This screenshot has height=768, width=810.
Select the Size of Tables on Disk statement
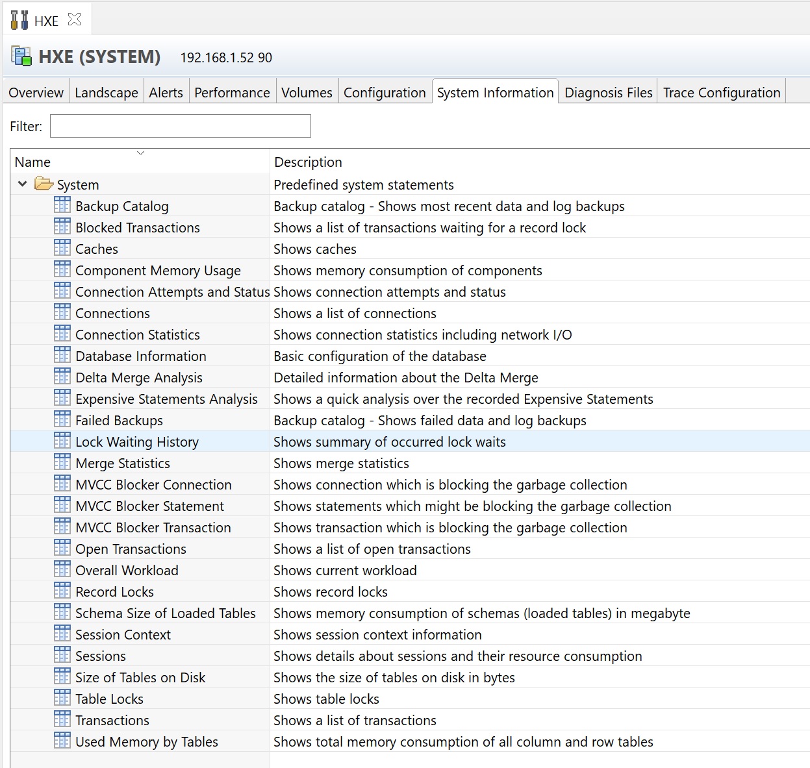(140, 678)
